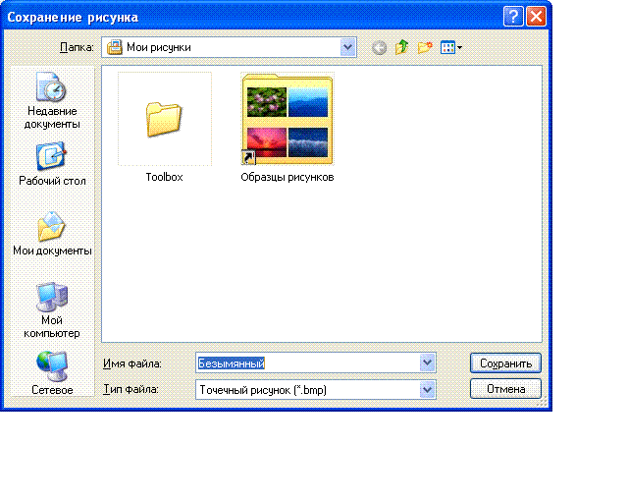Open Недавние документы in places bar

(x=52, y=100)
